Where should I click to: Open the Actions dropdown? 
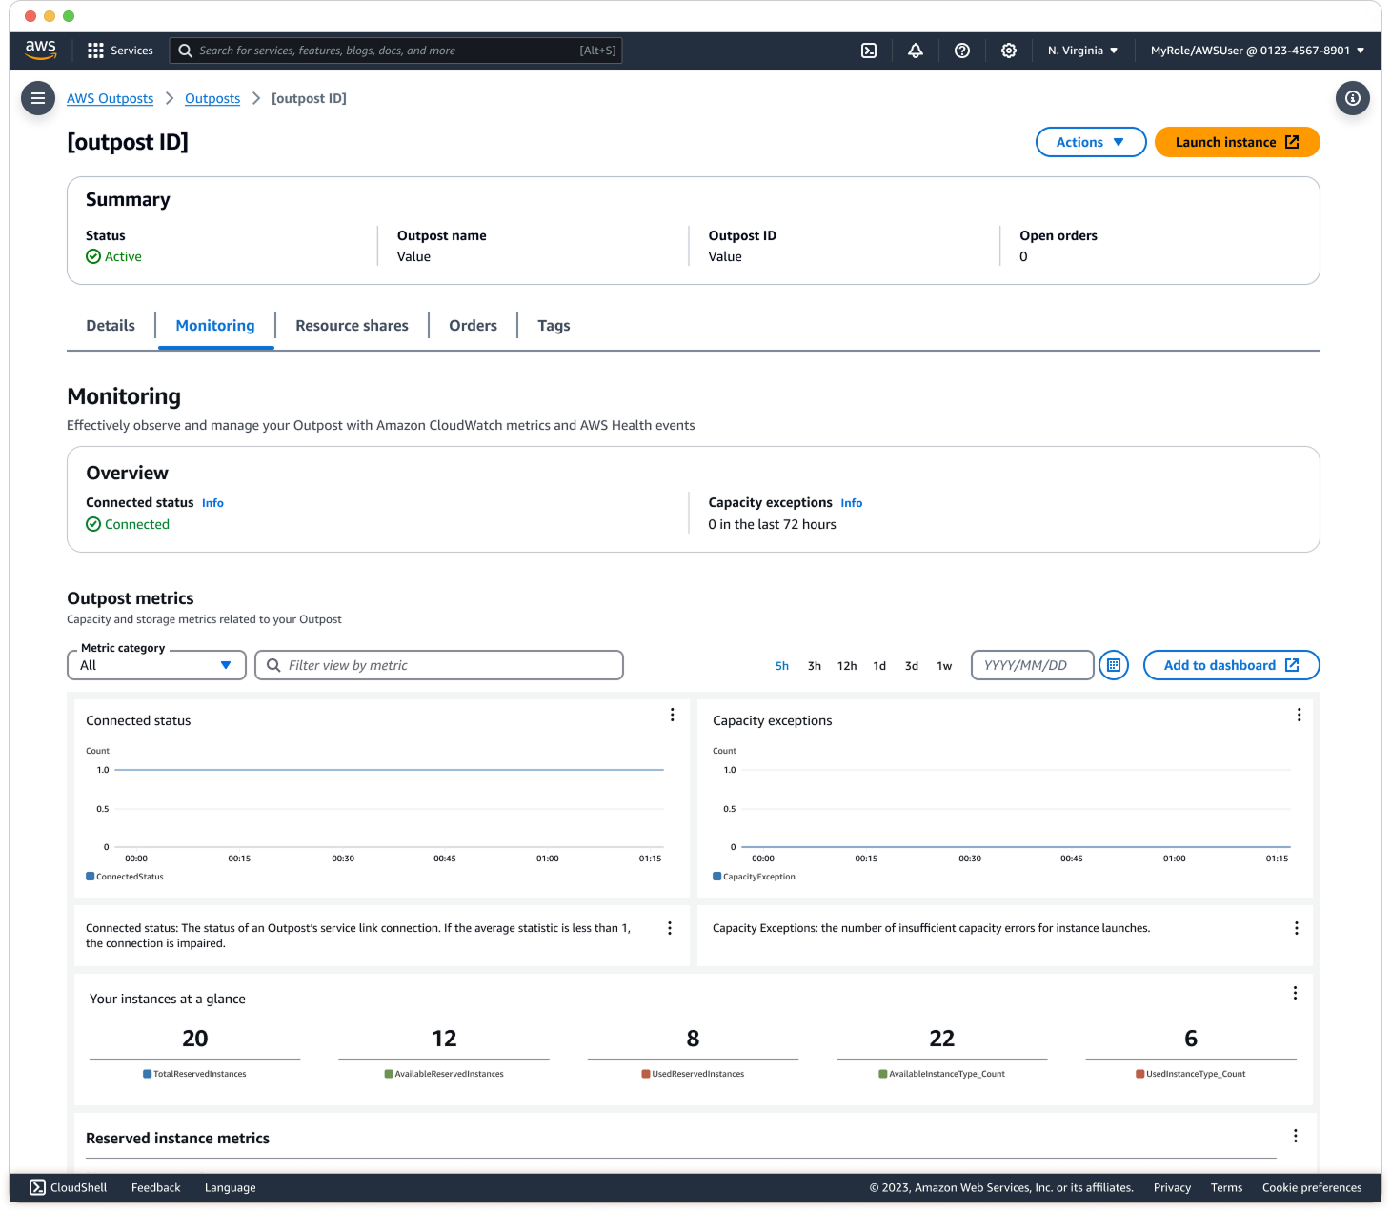click(1091, 142)
